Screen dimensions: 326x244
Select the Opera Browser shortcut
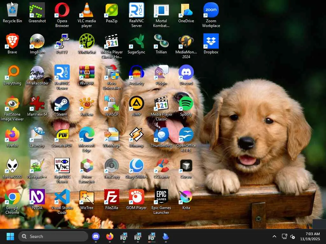point(62,15)
